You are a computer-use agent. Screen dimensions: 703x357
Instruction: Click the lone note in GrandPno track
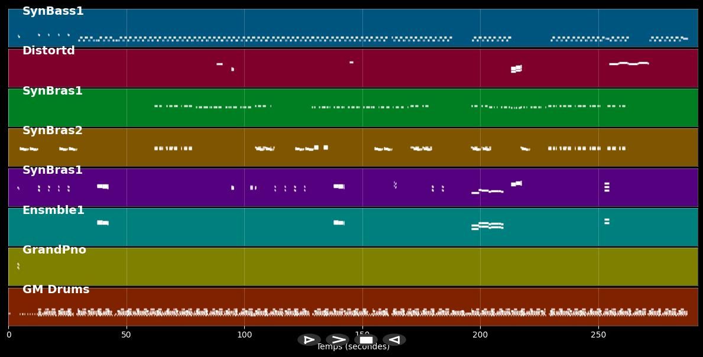click(x=18, y=266)
